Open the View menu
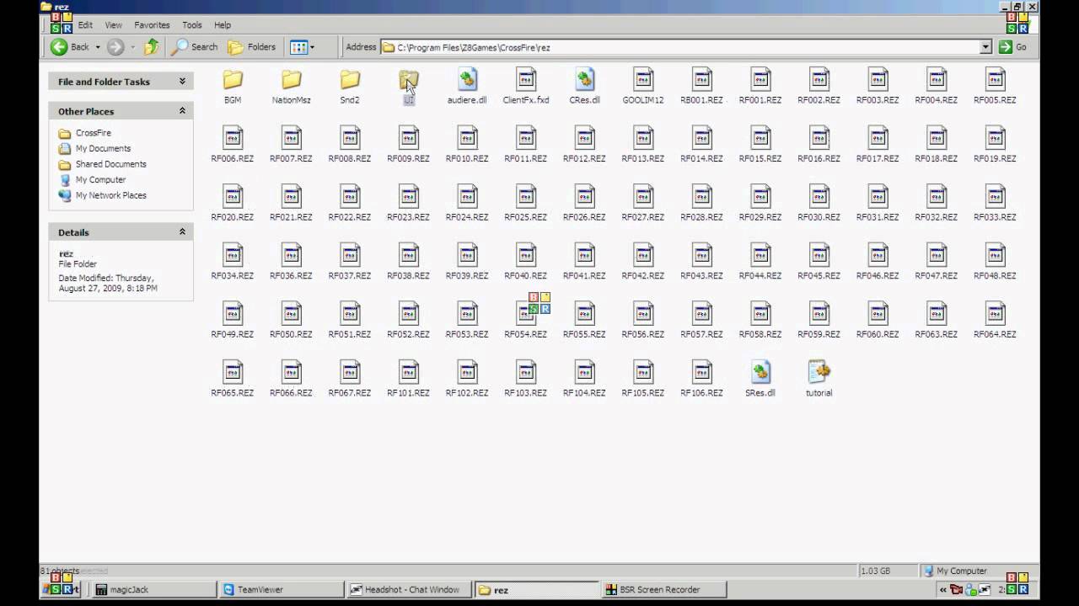Viewport: 1079px width, 606px height. tap(113, 25)
